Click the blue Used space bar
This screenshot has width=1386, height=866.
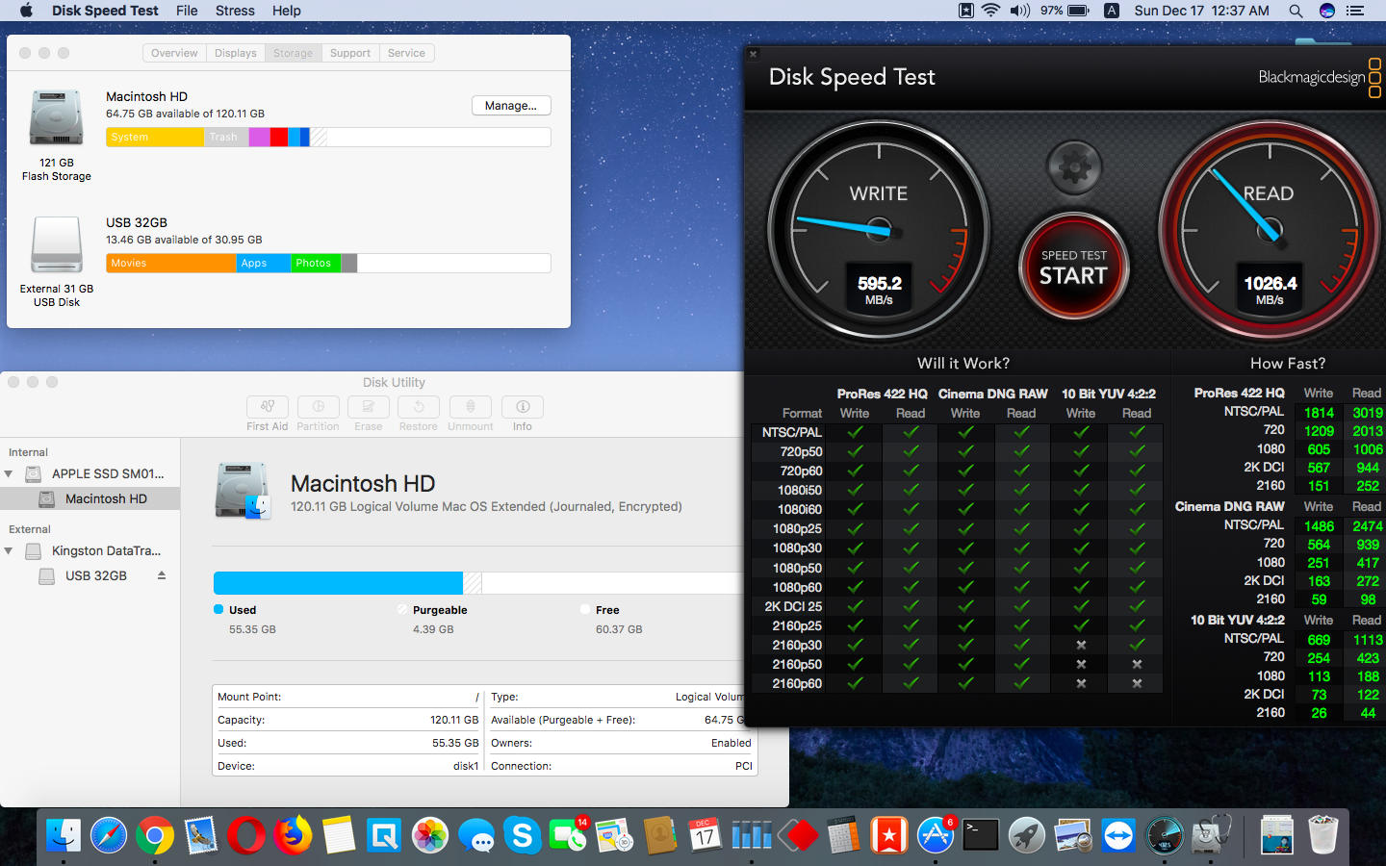pos(338,583)
